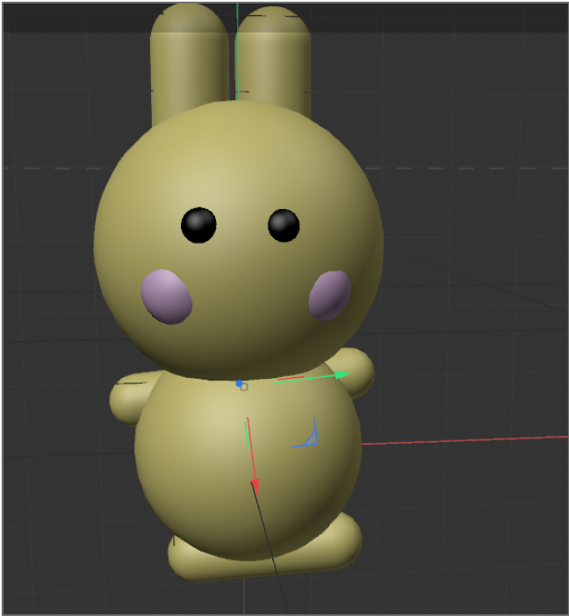
Task: Grab the green axis arrow of the move gizmo
Action: [342, 375]
